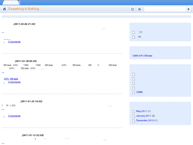Image resolution: width=193 pixels, height=145 pixels.
Task: Click the page icon beside May 2011
Action: tap(134, 111)
